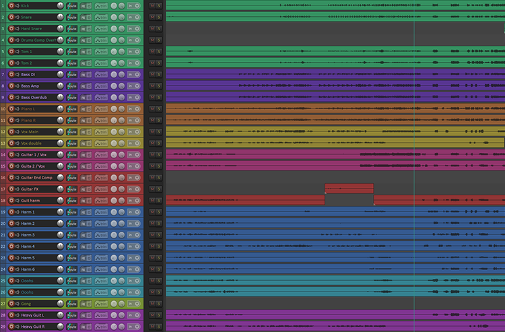Open envelope trim panel for Snare track
This screenshot has height=332, width=505.
pyautogui.click(x=101, y=17)
